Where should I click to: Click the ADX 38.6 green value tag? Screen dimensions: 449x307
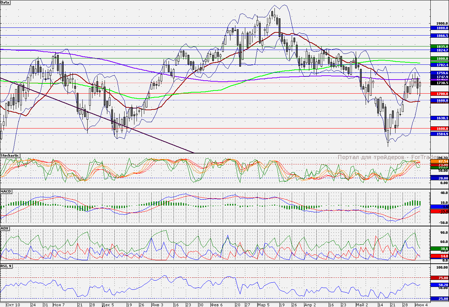coord(439,249)
